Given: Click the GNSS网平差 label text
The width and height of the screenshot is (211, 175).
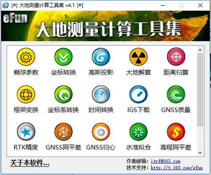Looking at the screenshot, I should point(63,147).
